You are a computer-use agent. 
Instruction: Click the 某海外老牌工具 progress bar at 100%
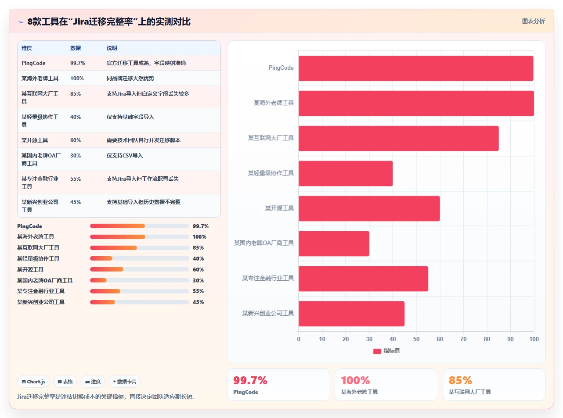[140, 237]
